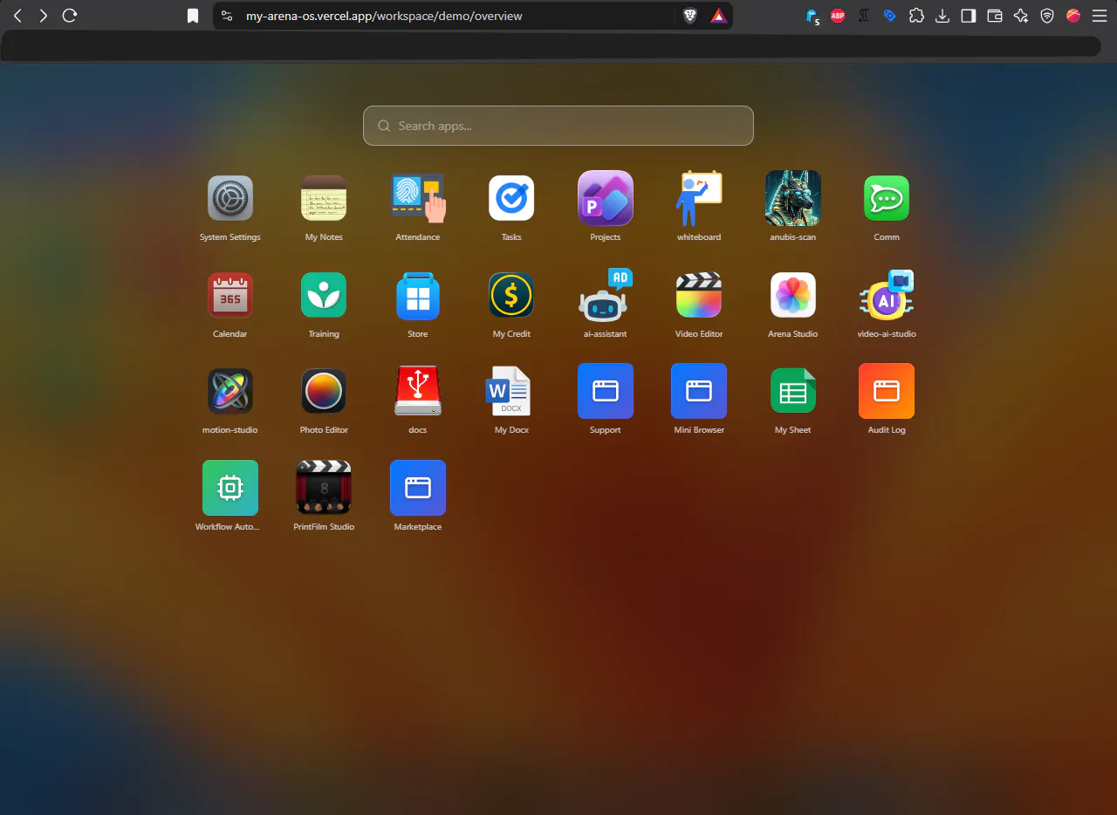Screen dimensions: 1117x815
Task: Open the System Settings app
Action: (230, 198)
